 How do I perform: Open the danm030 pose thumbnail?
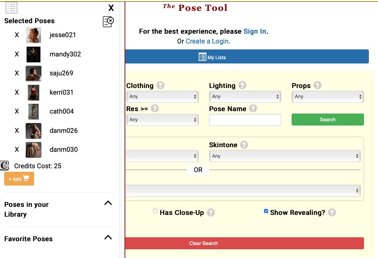[x=33, y=150]
